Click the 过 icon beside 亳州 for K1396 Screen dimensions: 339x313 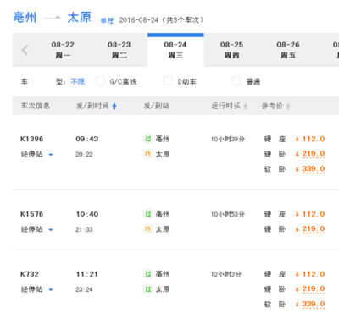pos(148,139)
